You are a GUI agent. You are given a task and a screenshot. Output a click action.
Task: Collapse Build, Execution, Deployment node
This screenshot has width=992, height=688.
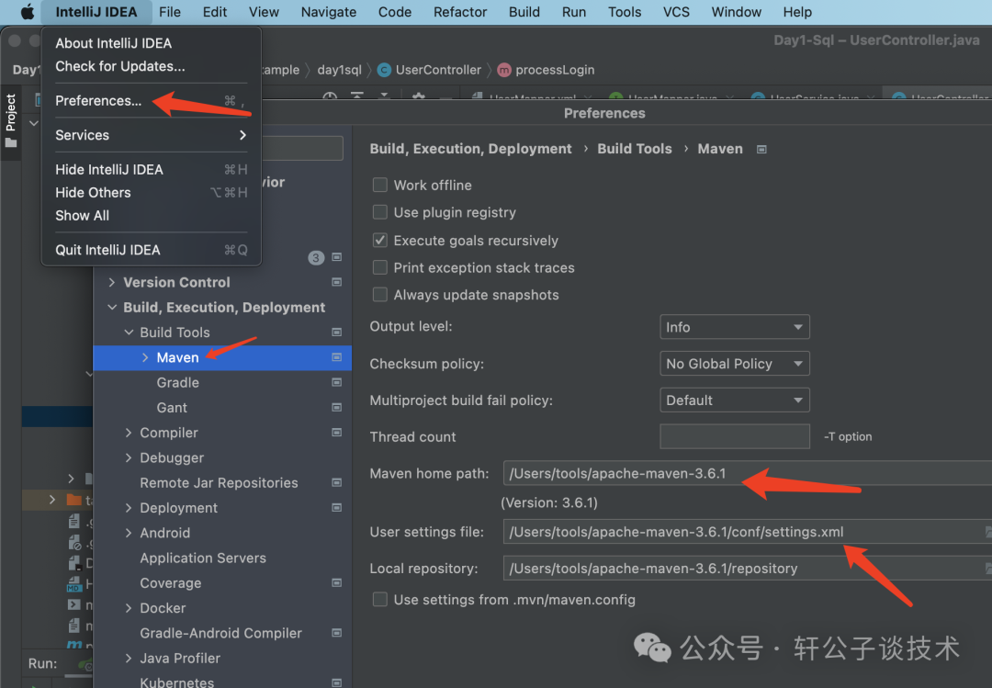click(x=112, y=308)
